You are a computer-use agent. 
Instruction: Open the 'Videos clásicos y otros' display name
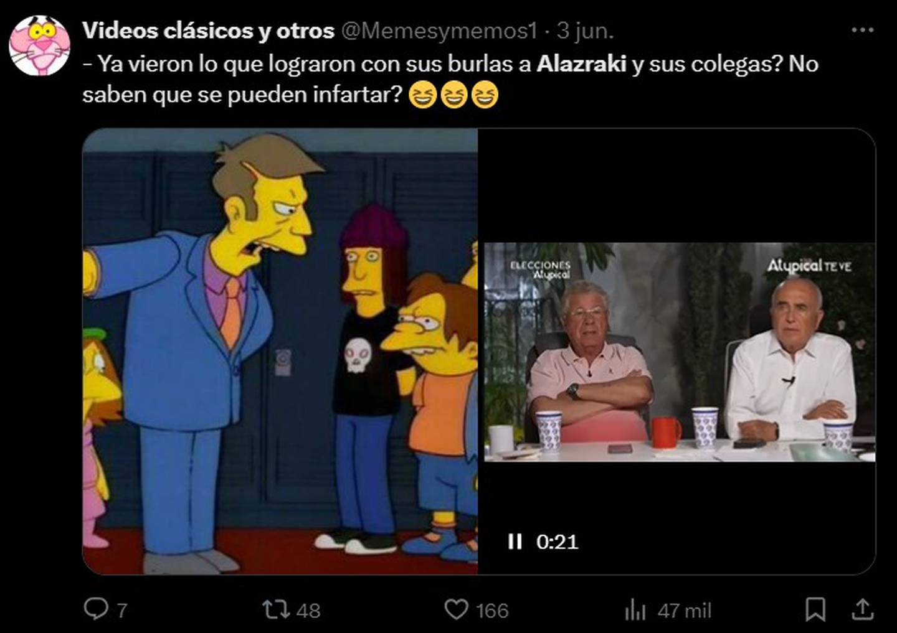(x=208, y=30)
